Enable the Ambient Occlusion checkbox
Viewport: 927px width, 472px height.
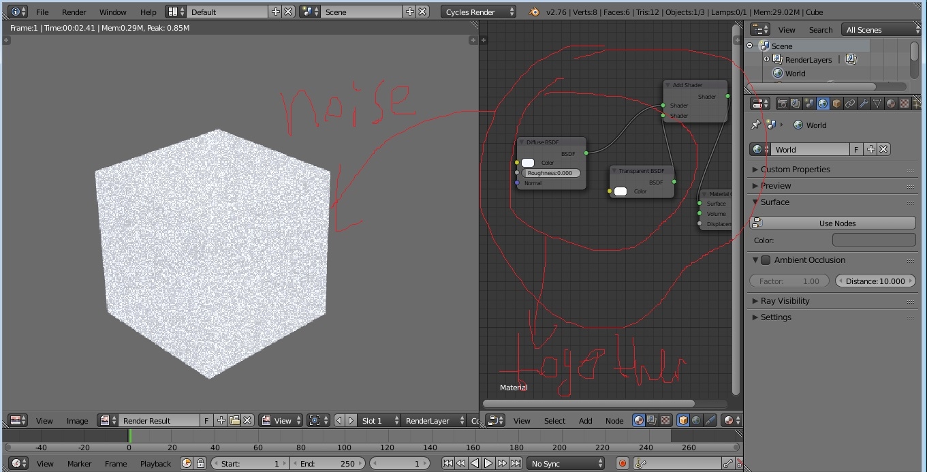[x=766, y=260]
